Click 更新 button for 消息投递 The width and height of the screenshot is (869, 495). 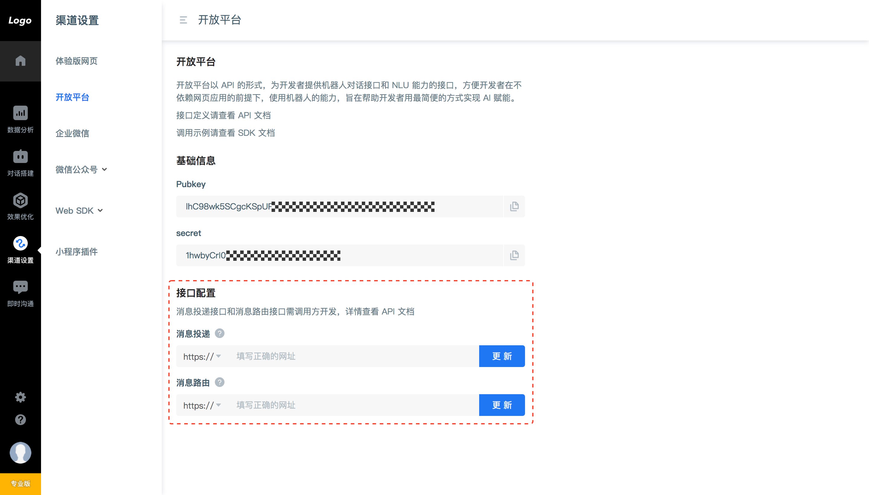click(x=502, y=356)
